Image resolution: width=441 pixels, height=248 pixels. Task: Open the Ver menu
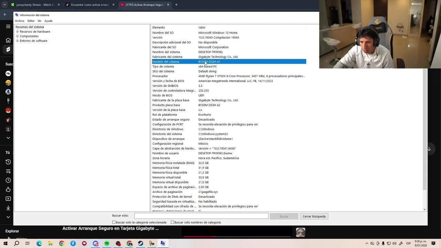[x=40, y=21]
